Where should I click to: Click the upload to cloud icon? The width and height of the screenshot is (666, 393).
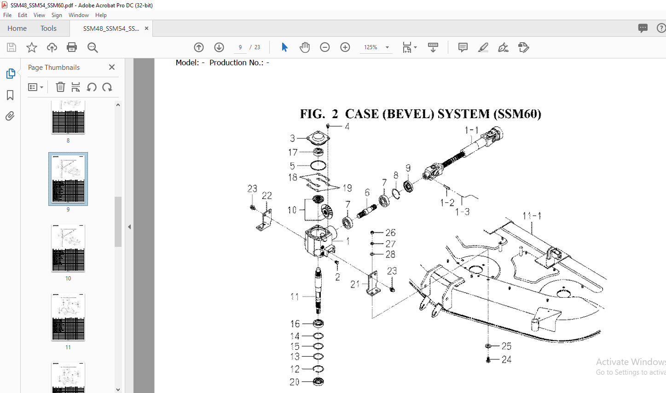pyautogui.click(x=52, y=47)
